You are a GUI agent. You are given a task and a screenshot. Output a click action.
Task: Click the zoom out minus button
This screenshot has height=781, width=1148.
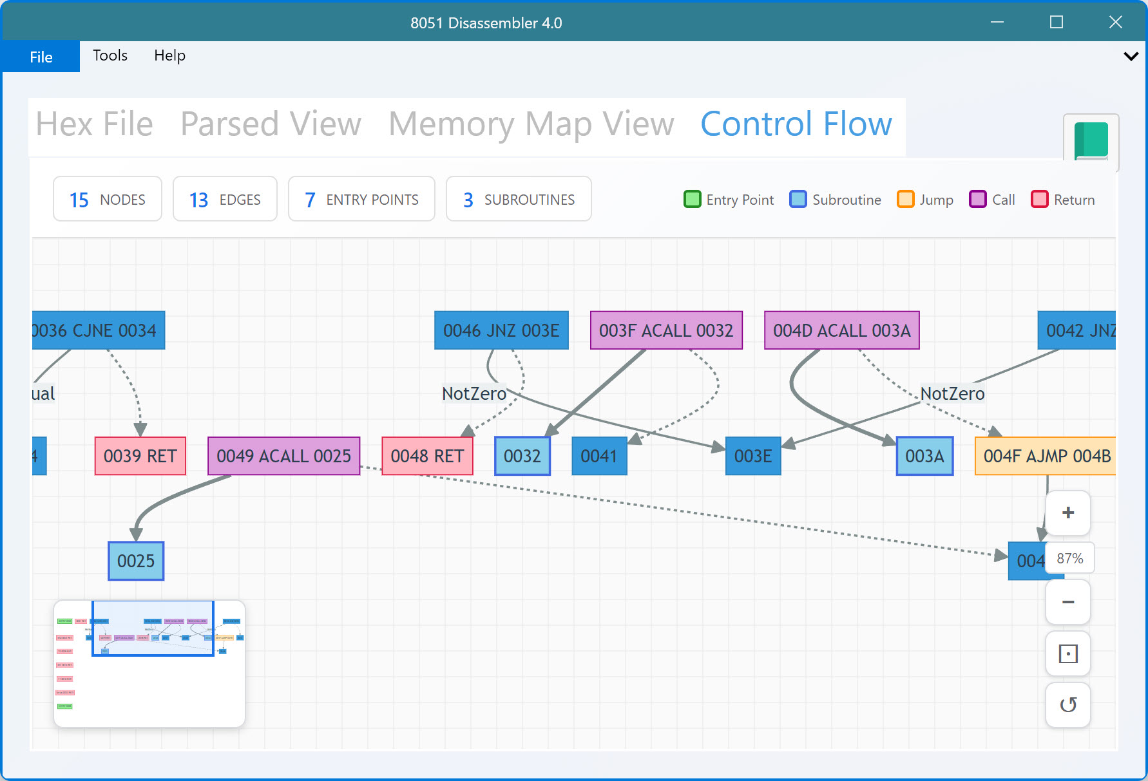click(1067, 602)
